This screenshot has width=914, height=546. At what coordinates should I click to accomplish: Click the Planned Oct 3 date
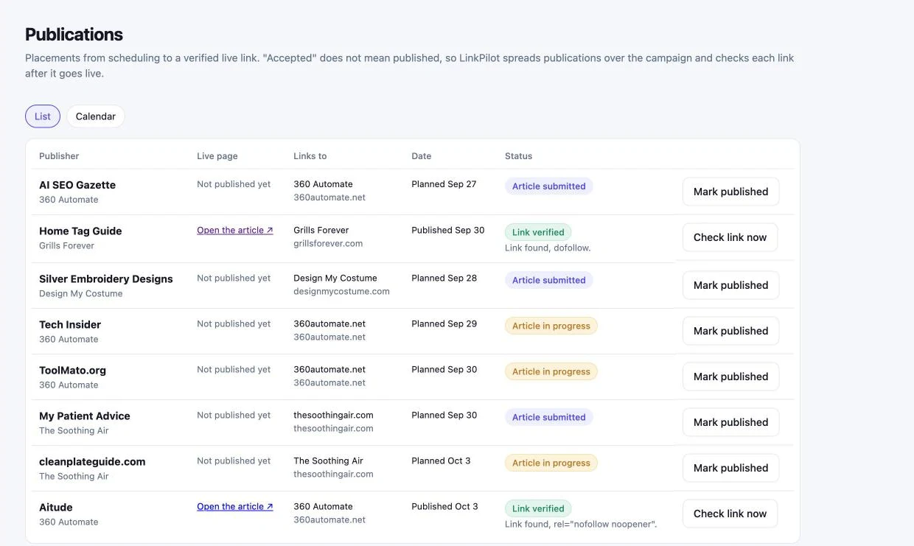[441, 461]
